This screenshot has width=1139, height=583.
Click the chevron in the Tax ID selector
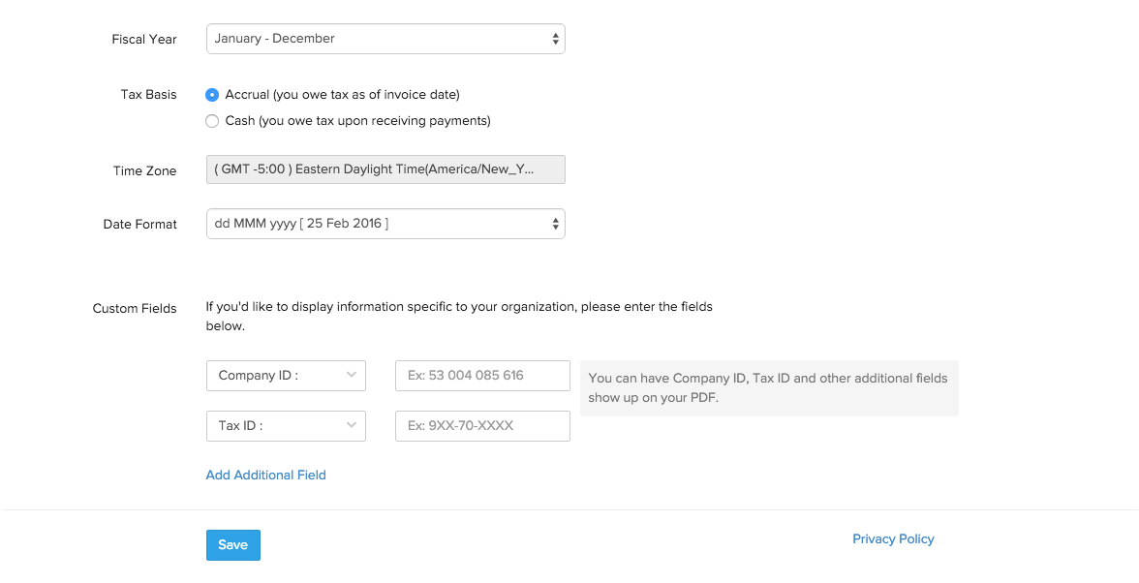tap(351, 425)
